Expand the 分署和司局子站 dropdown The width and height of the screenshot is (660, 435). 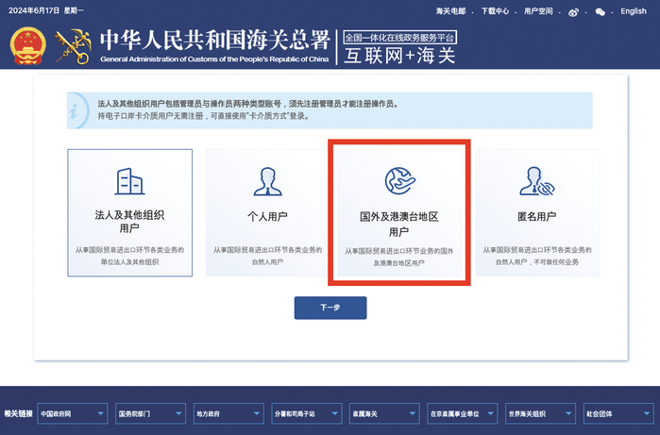tap(307, 414)
